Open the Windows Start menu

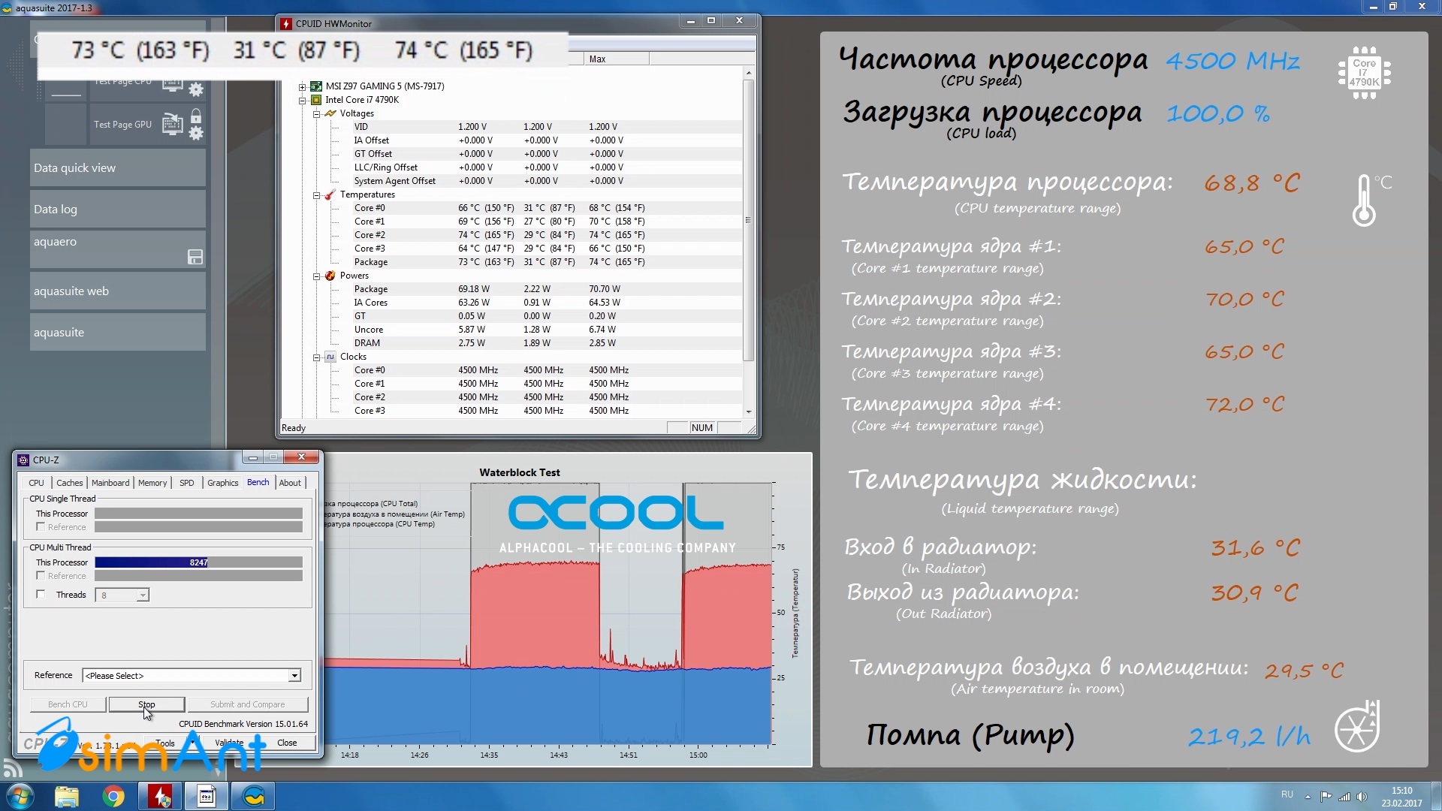19,796
